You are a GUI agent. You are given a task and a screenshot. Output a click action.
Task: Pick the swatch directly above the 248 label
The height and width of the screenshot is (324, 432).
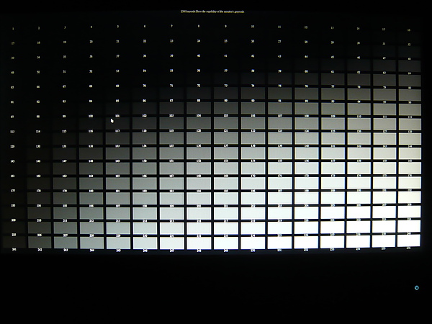(x=199, y=243)
